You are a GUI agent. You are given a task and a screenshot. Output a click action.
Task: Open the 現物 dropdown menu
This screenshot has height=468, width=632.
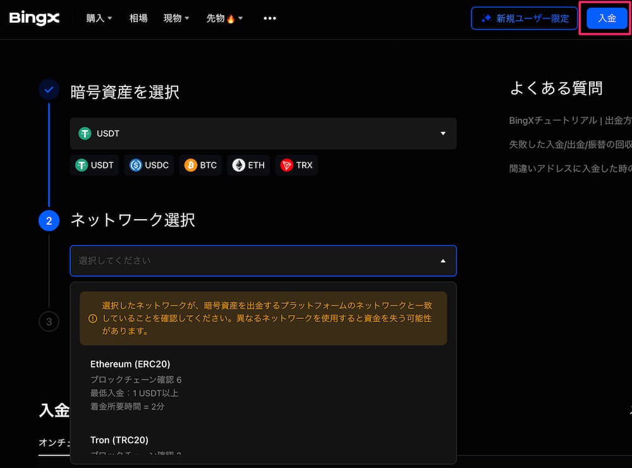click(176, 18)
